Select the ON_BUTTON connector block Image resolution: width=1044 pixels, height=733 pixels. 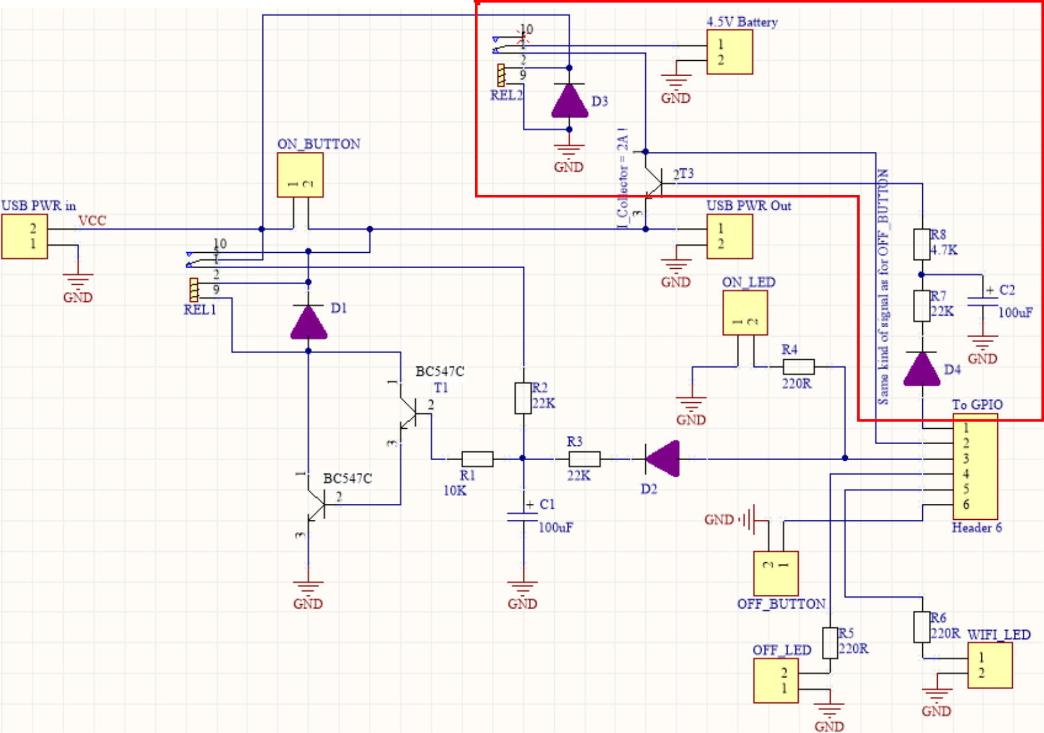tap(300, 175)
